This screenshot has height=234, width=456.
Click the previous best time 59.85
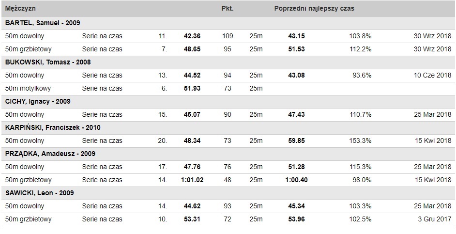(296, 141)
